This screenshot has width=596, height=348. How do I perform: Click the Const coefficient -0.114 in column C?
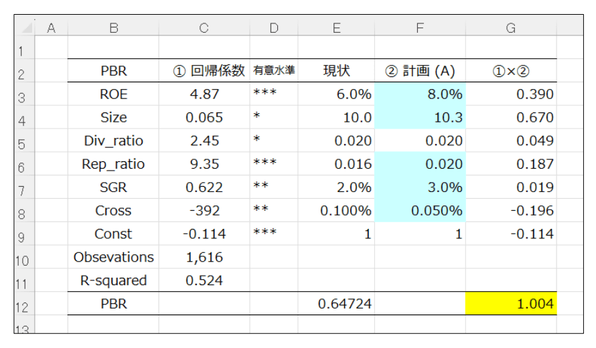tap(204, 234)
